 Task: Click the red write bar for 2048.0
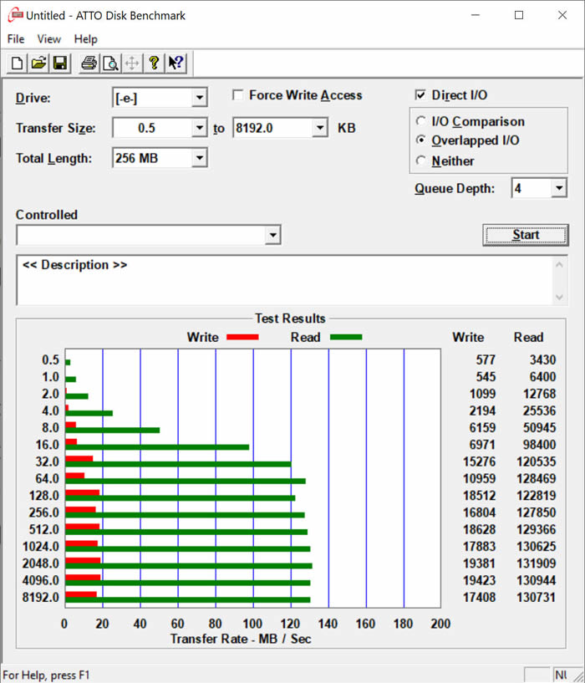(x=83, y=560)
